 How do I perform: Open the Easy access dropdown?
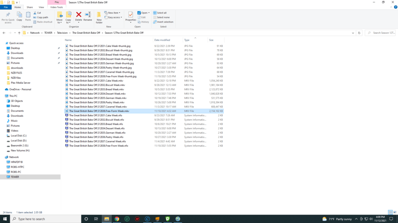coord(113,18)
